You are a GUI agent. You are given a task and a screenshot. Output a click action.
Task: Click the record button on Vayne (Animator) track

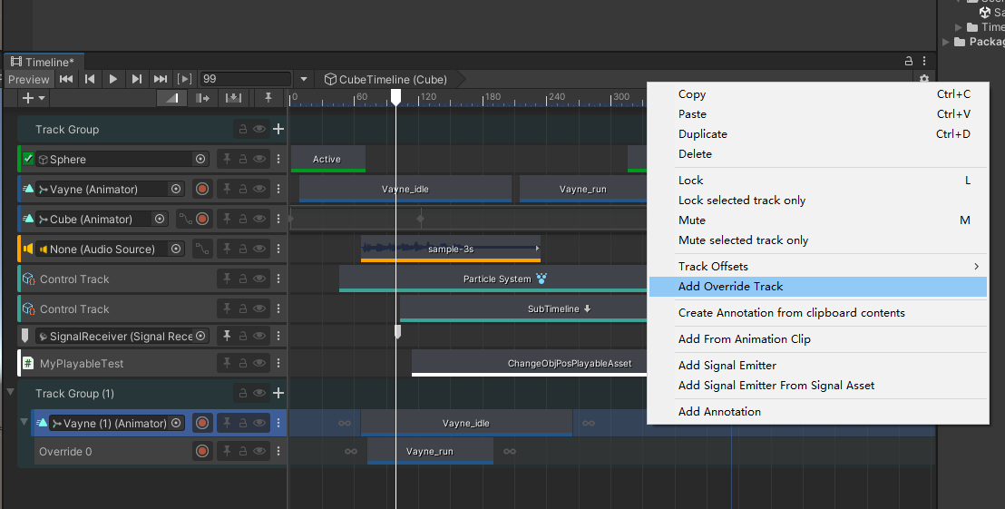[202, 190]
